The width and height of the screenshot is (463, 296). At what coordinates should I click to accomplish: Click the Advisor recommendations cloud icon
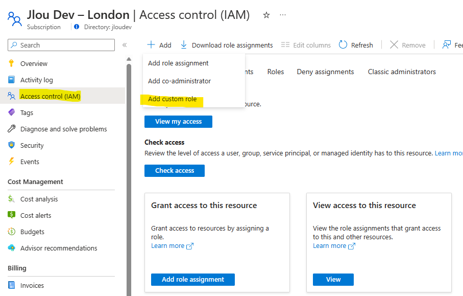[x=12, y=248]
